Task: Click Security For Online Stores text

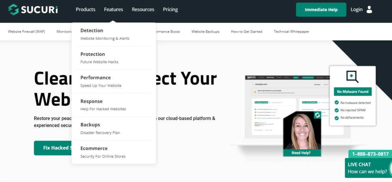Action: (103, 156)
